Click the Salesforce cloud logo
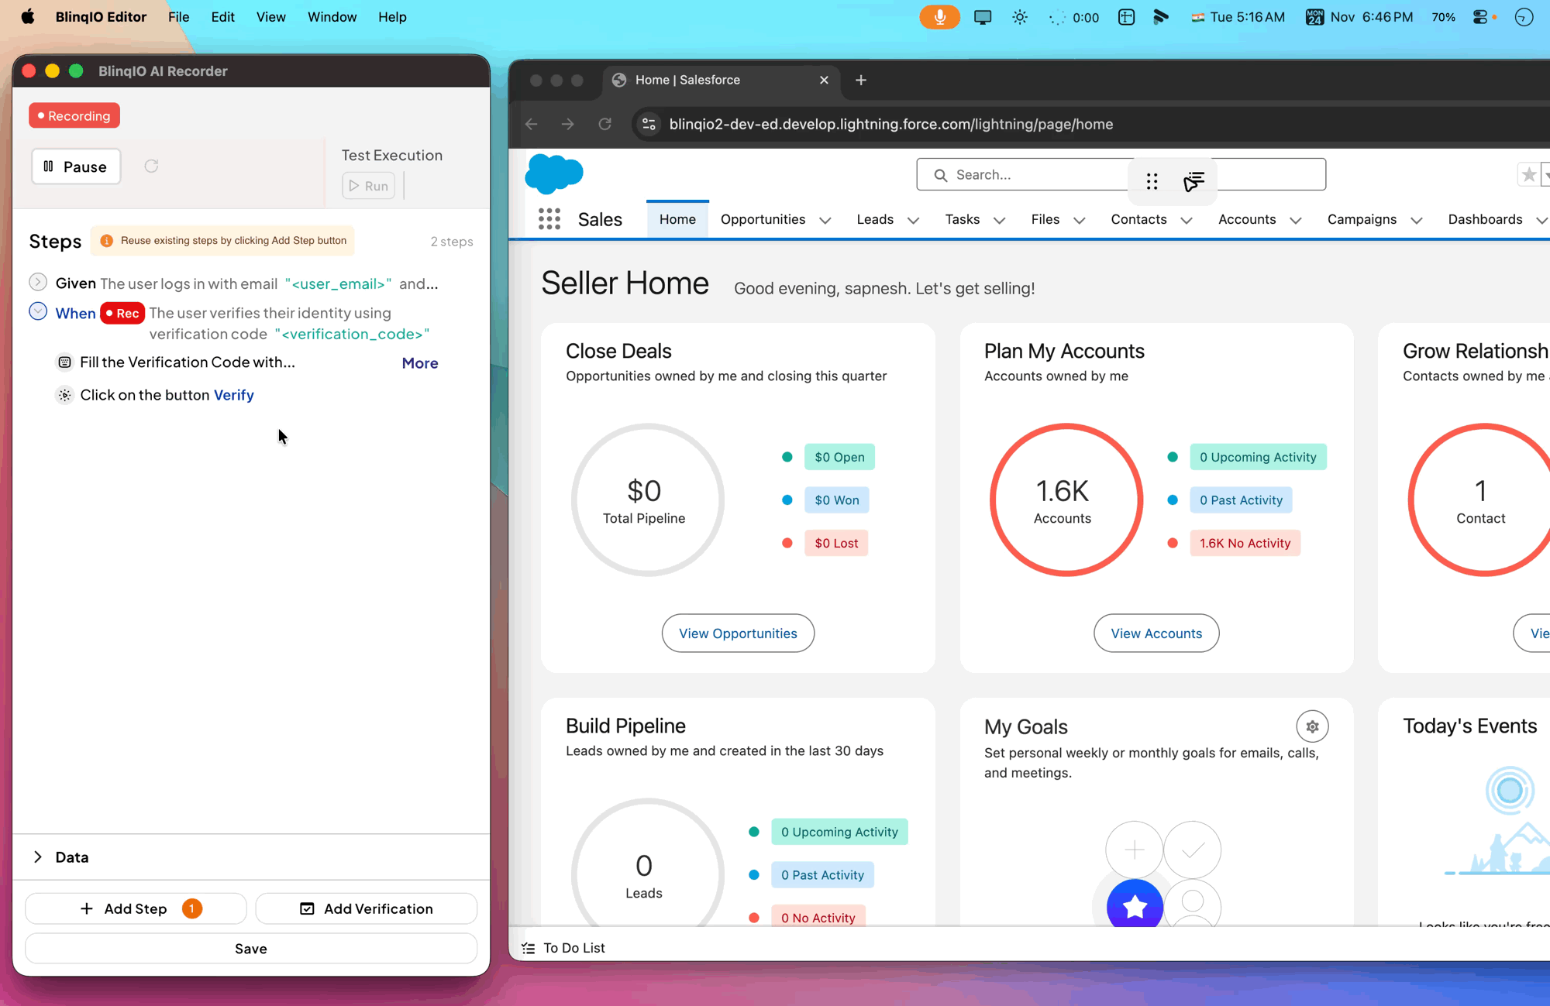Image resolution: width=1550 pixels, height=1006 pixels. pos(553,173)
